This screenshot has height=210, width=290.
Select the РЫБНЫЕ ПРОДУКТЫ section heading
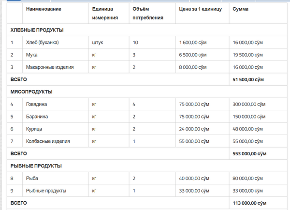pyautogui.click(x=36, y=166)
